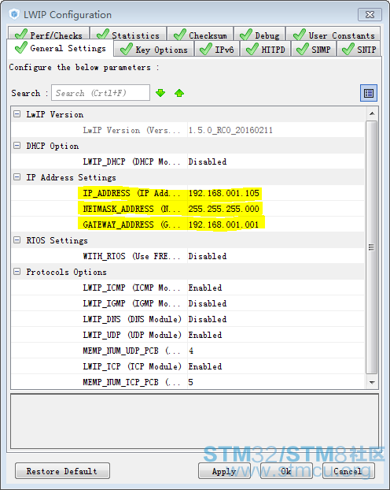Image resolution: width=390 pixels, height=490 pixels.
Task: Click the NETMASK_ADDRESS value 255.255.255.000
Action: pos(224,209)
